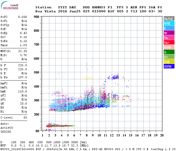The width and height of the screenshot is (176, 151).
Task: Click the foEp value 0.43
Action: (23, 33)
